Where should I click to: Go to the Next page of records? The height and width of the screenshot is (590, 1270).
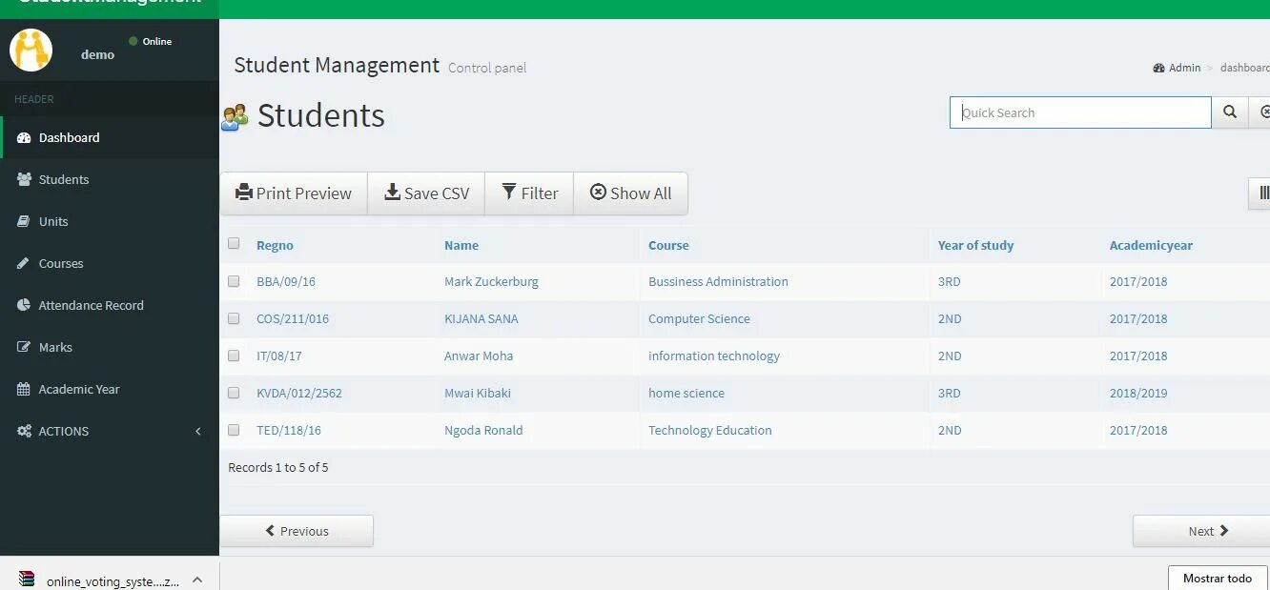click(x=1201, y=531)
